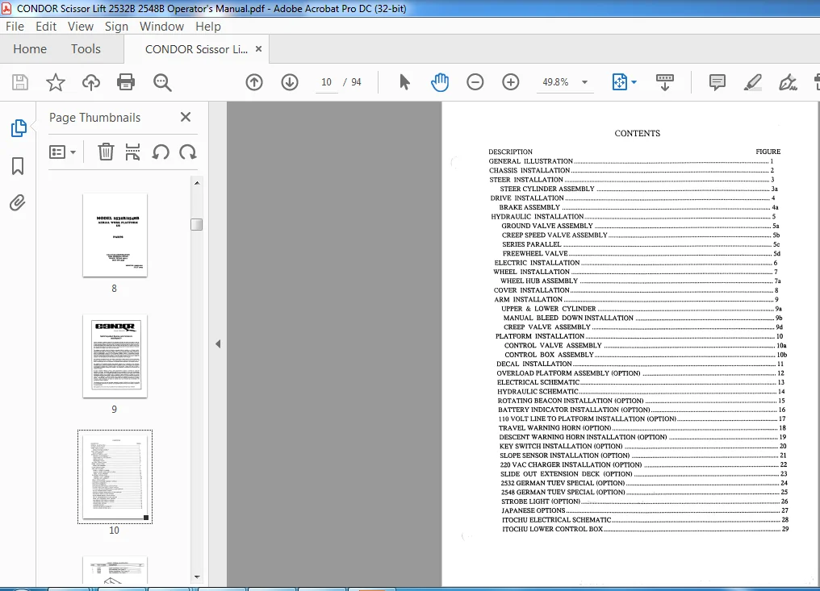Rotate page counterclockwise
The height and width of the screenshot is (591, 820).
(x=161, y=152)
